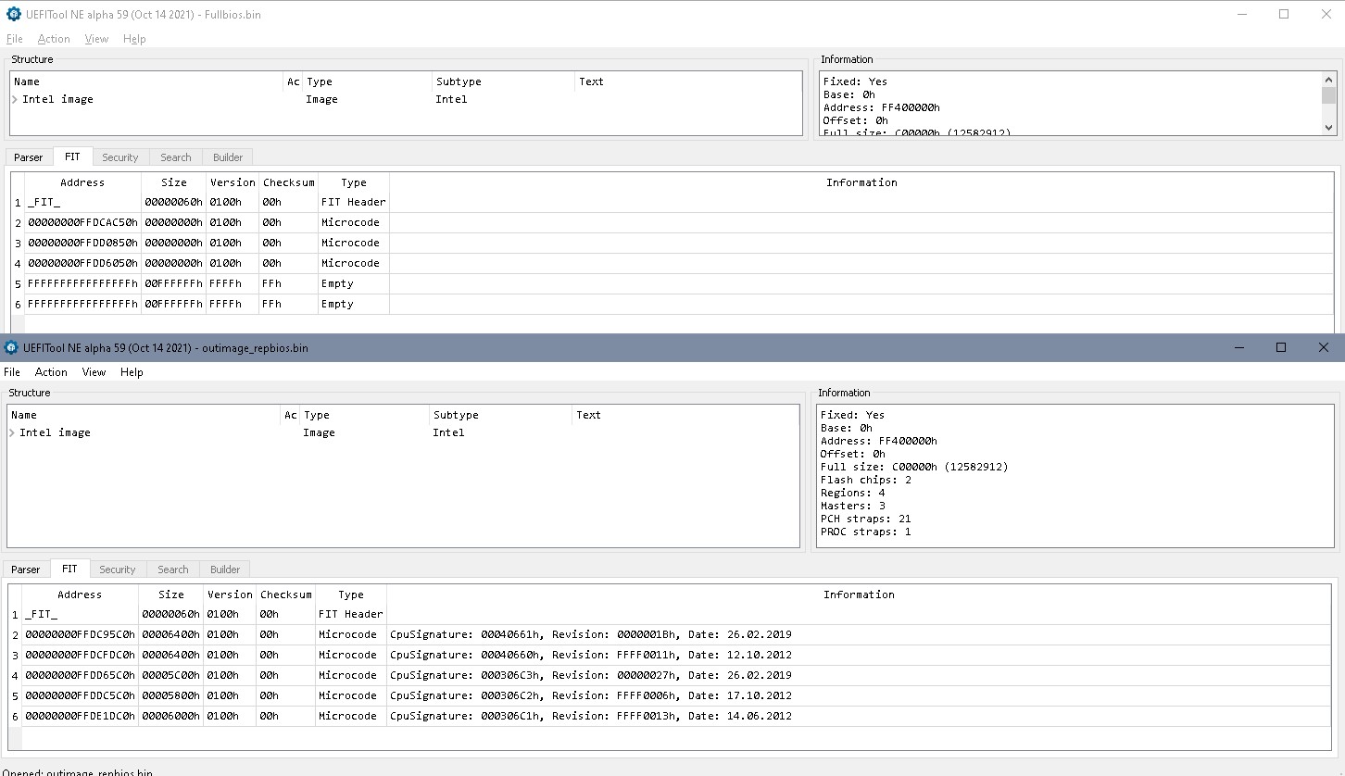Click CpuSignature 000306C1h info cell dated 14.06.2012
This screenshot has height=776, width=1345.
(859, 716)
